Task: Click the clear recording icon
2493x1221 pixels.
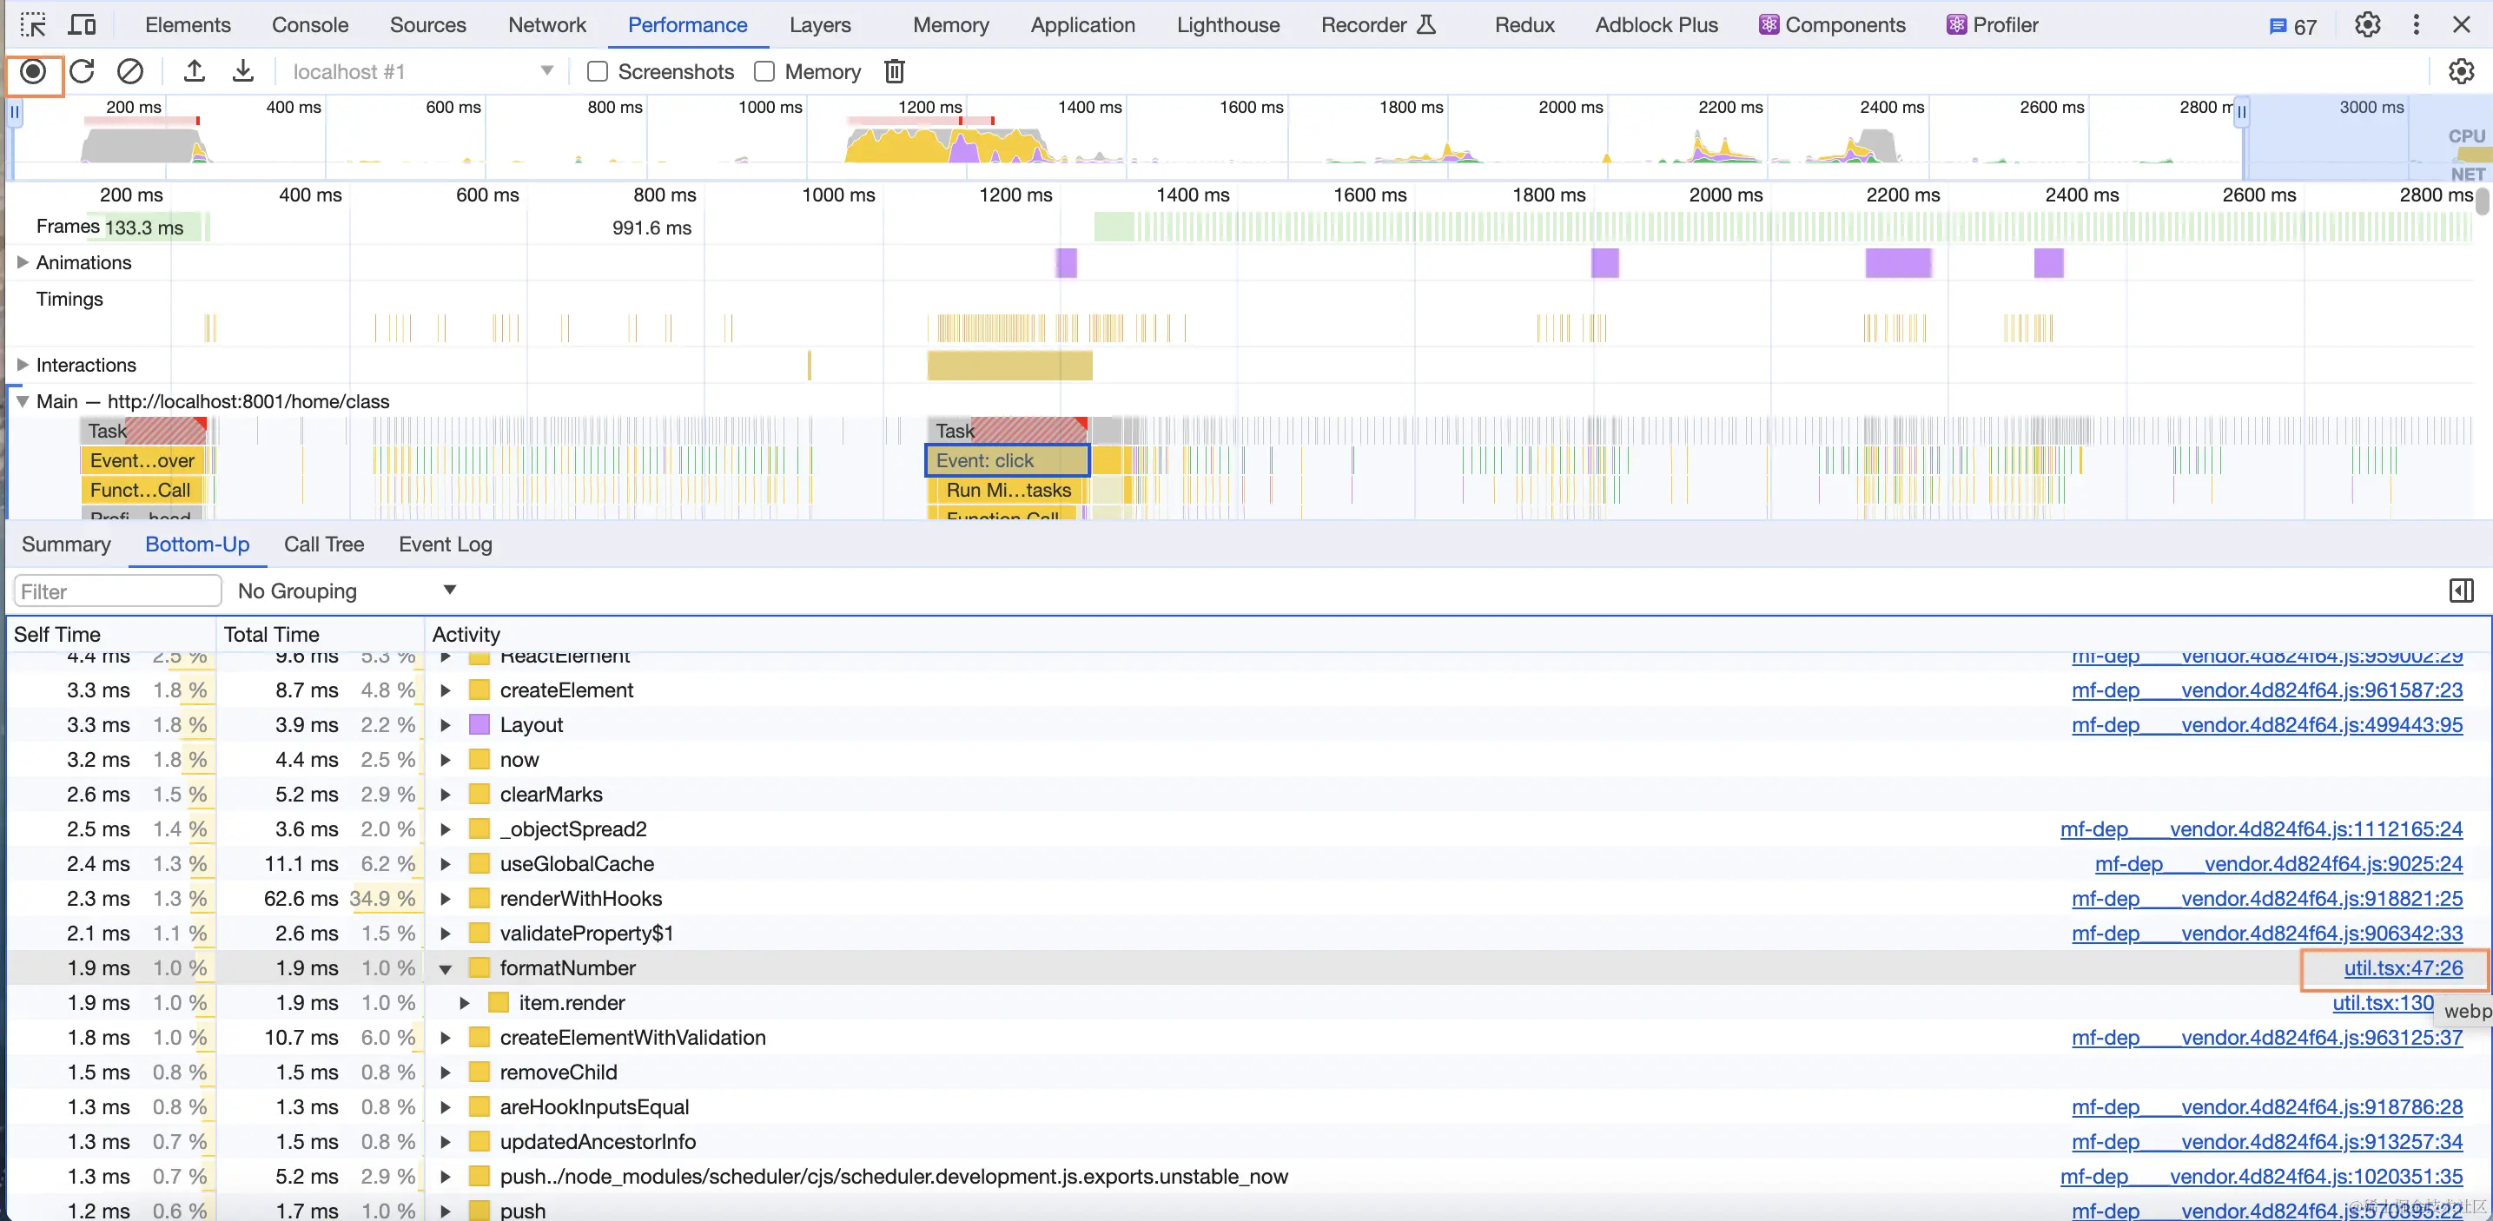Action: [129, 71]
